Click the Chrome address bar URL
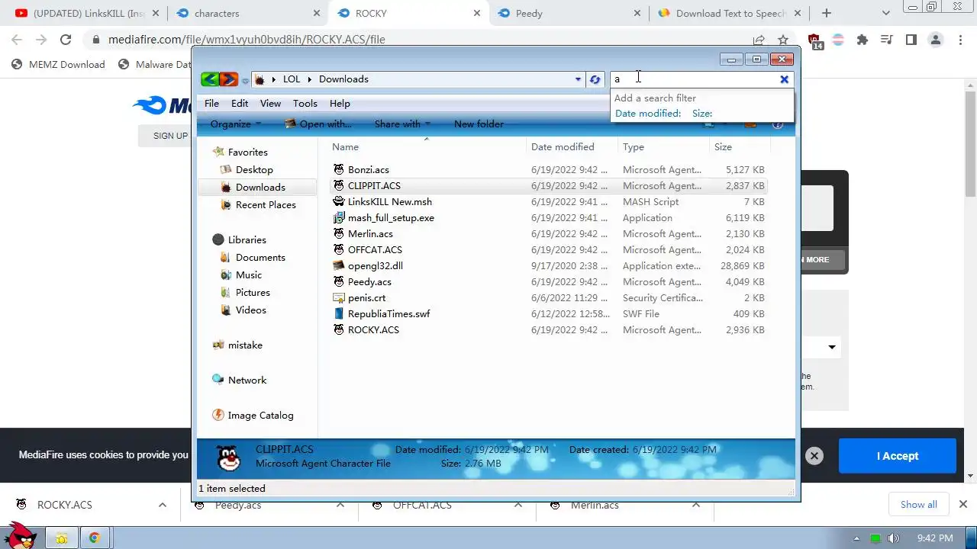The height and width of the screenshot is (549, 977). coord(247,40)
